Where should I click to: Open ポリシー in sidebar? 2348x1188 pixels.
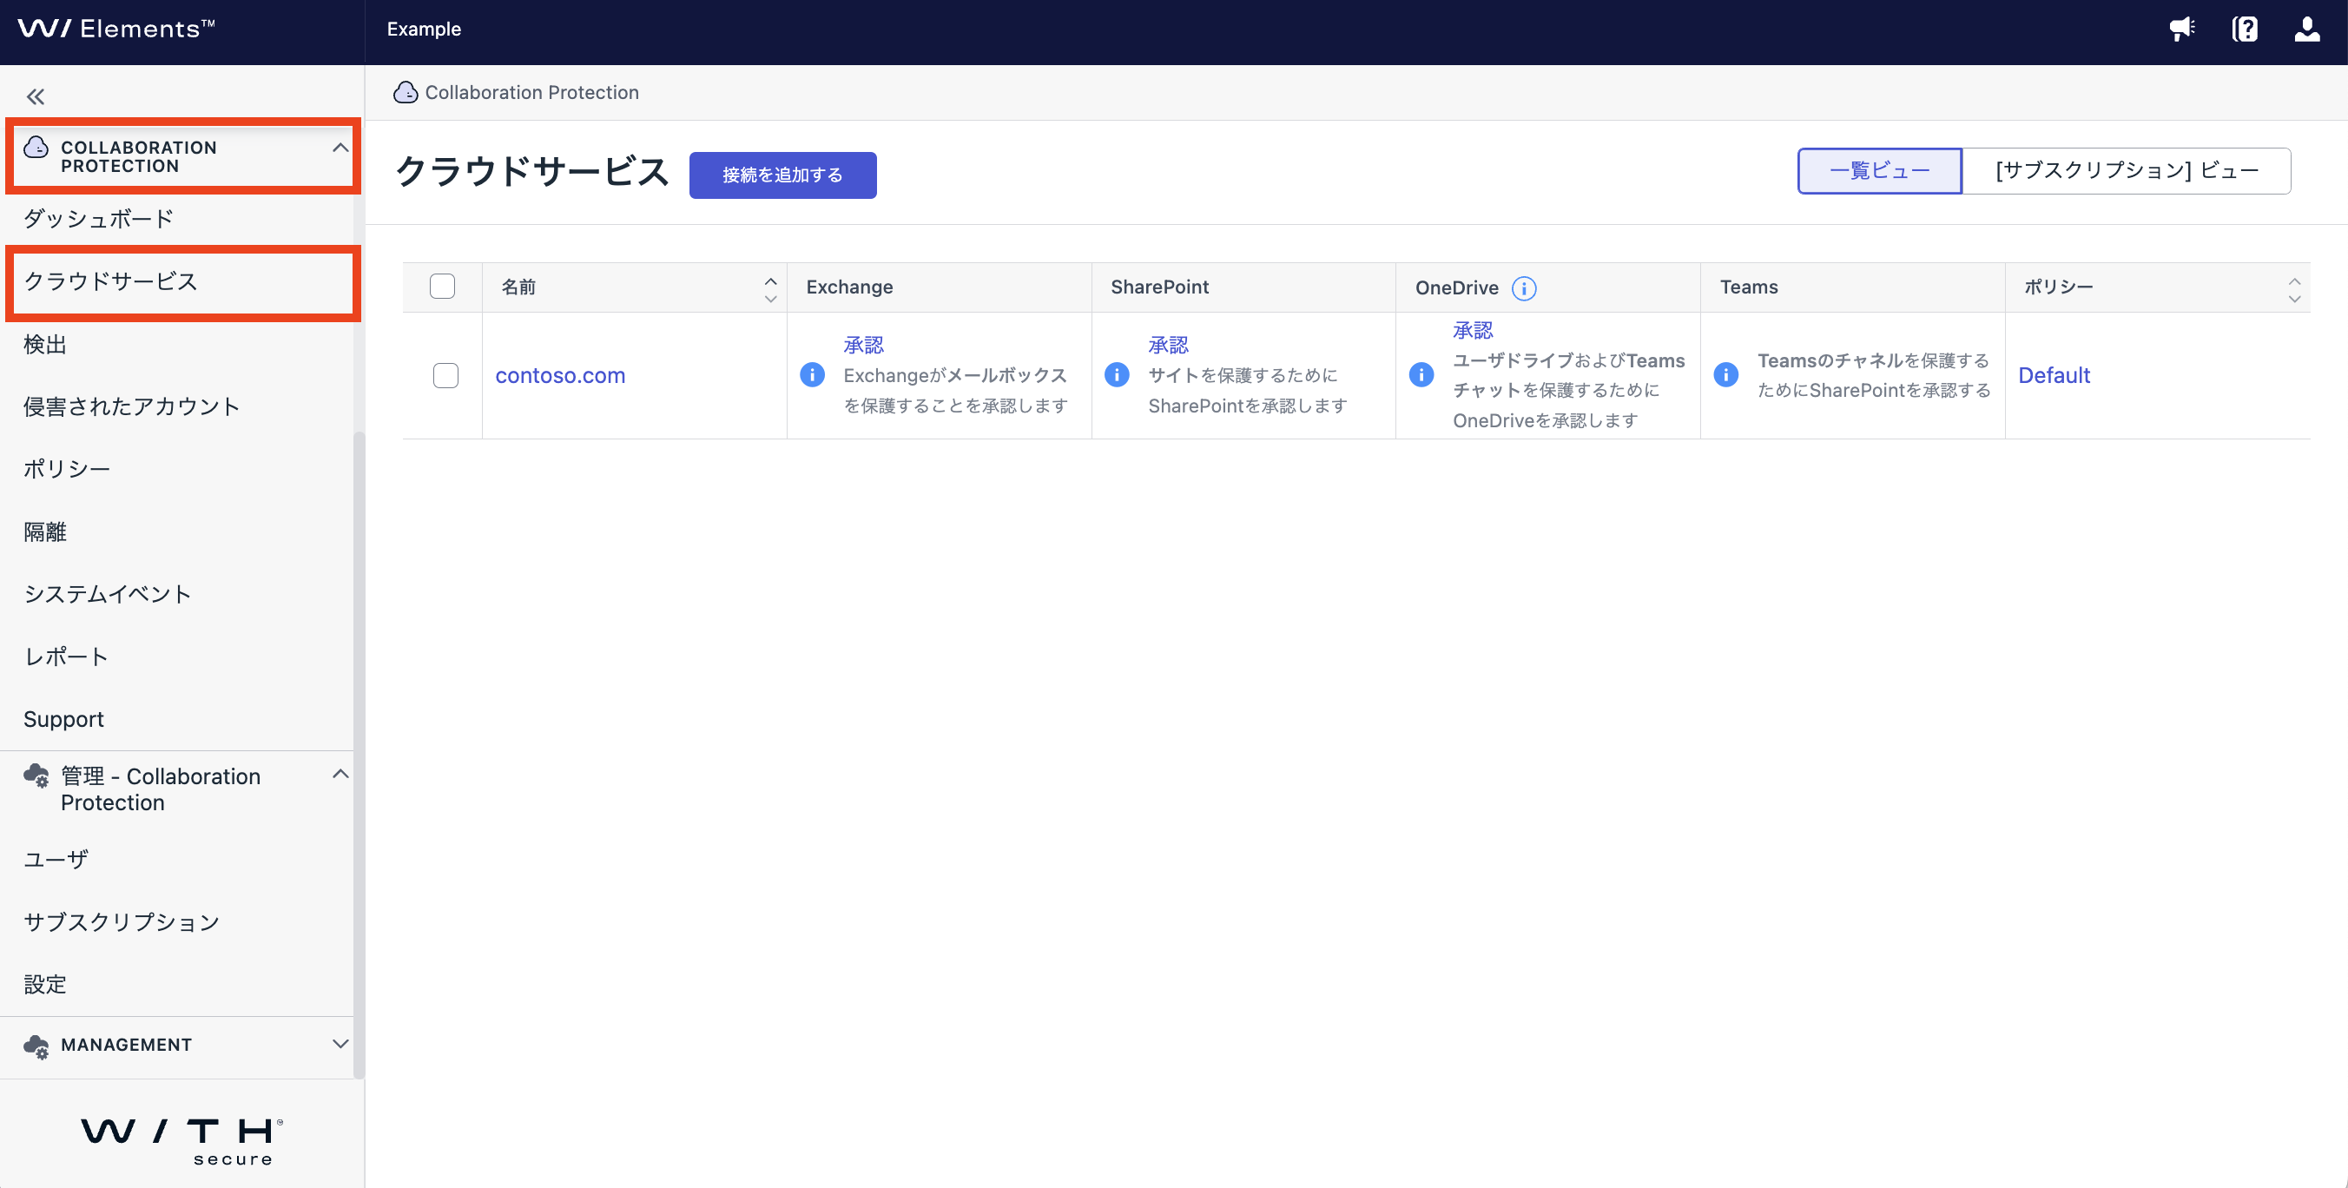click(x=67, y=469)
